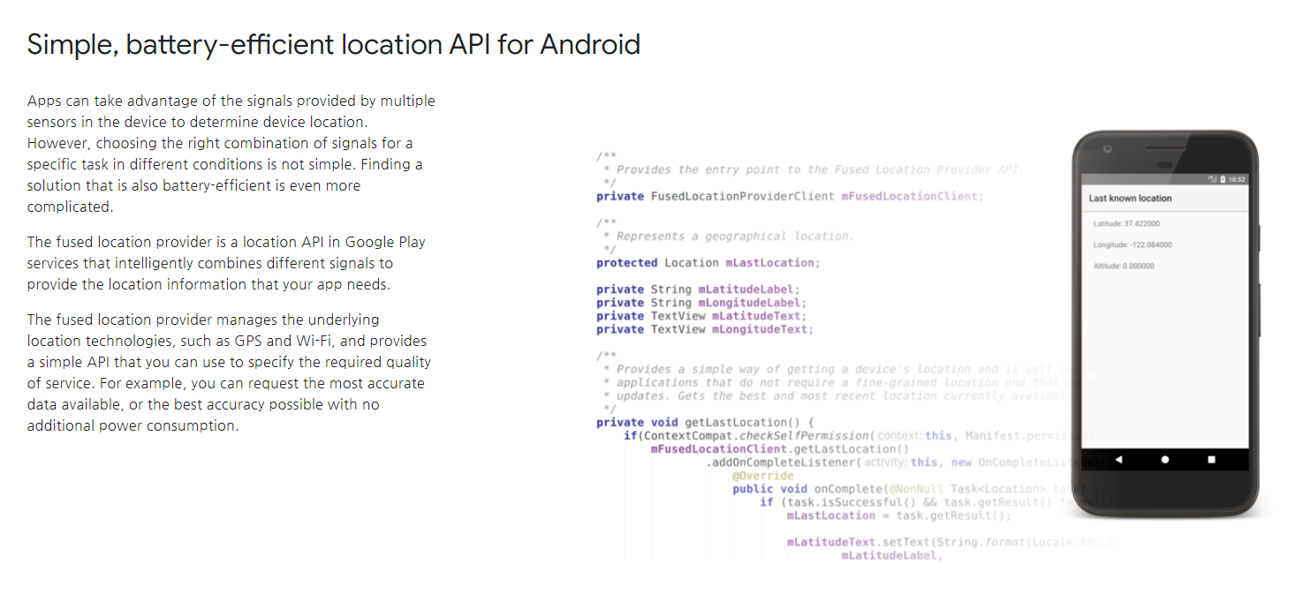The height and width of the screenshot is (594, 1310).
Task: Click the 10:52 clock in the phone status bar
Action: point(1236,179)
